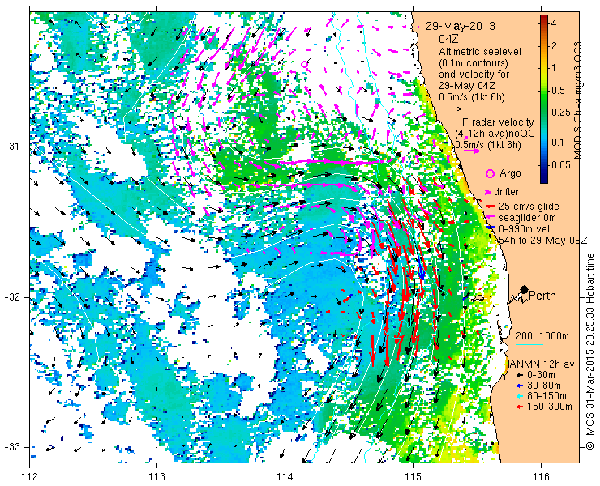The width and height of the screenshot is (600, 486).
Task: Click the black Perth city dot
Action: coord(525,290)
